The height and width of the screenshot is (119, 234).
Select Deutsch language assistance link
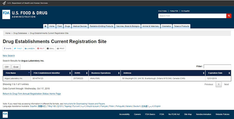(x=137, y=106)
